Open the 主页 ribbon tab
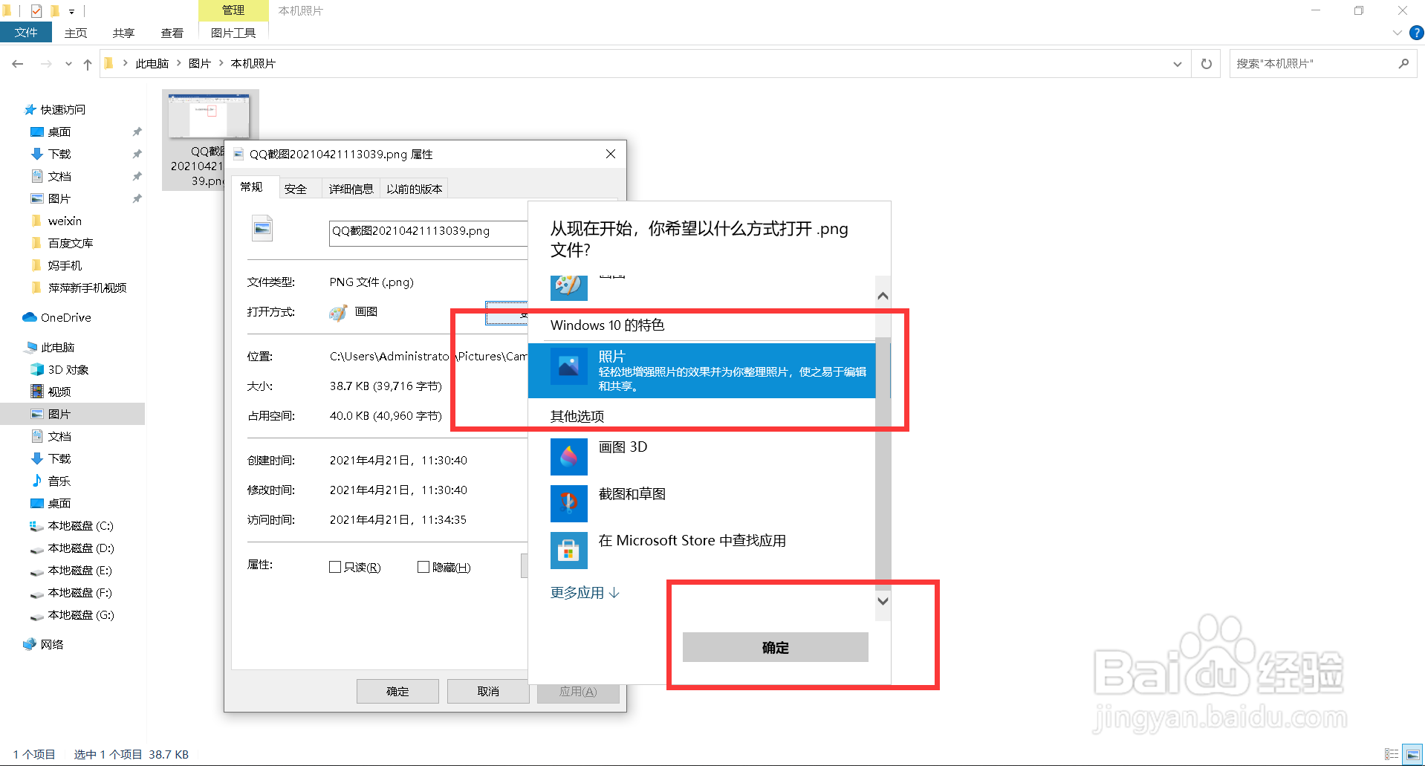 point(76,33)
